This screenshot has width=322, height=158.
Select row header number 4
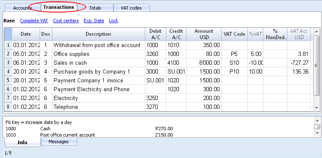8,71
